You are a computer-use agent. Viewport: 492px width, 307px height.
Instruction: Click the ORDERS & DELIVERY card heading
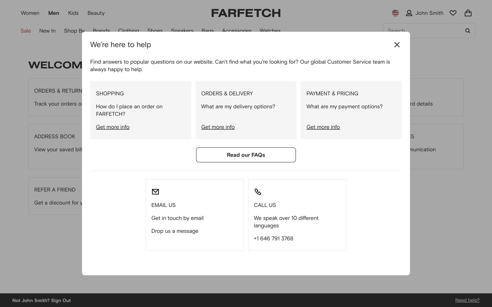[x=227, y=94]
